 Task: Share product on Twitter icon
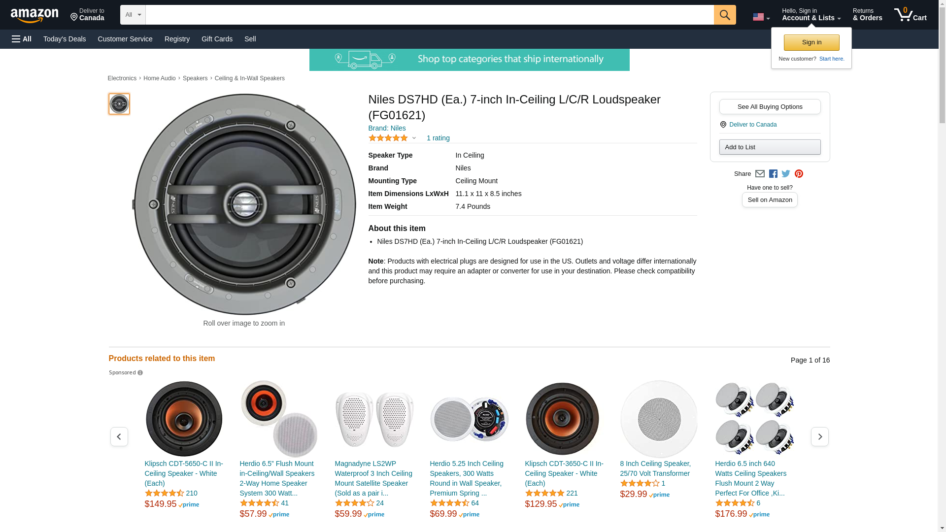786,173
